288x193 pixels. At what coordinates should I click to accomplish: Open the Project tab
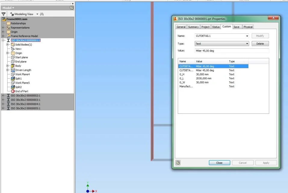tap(205, 27)
